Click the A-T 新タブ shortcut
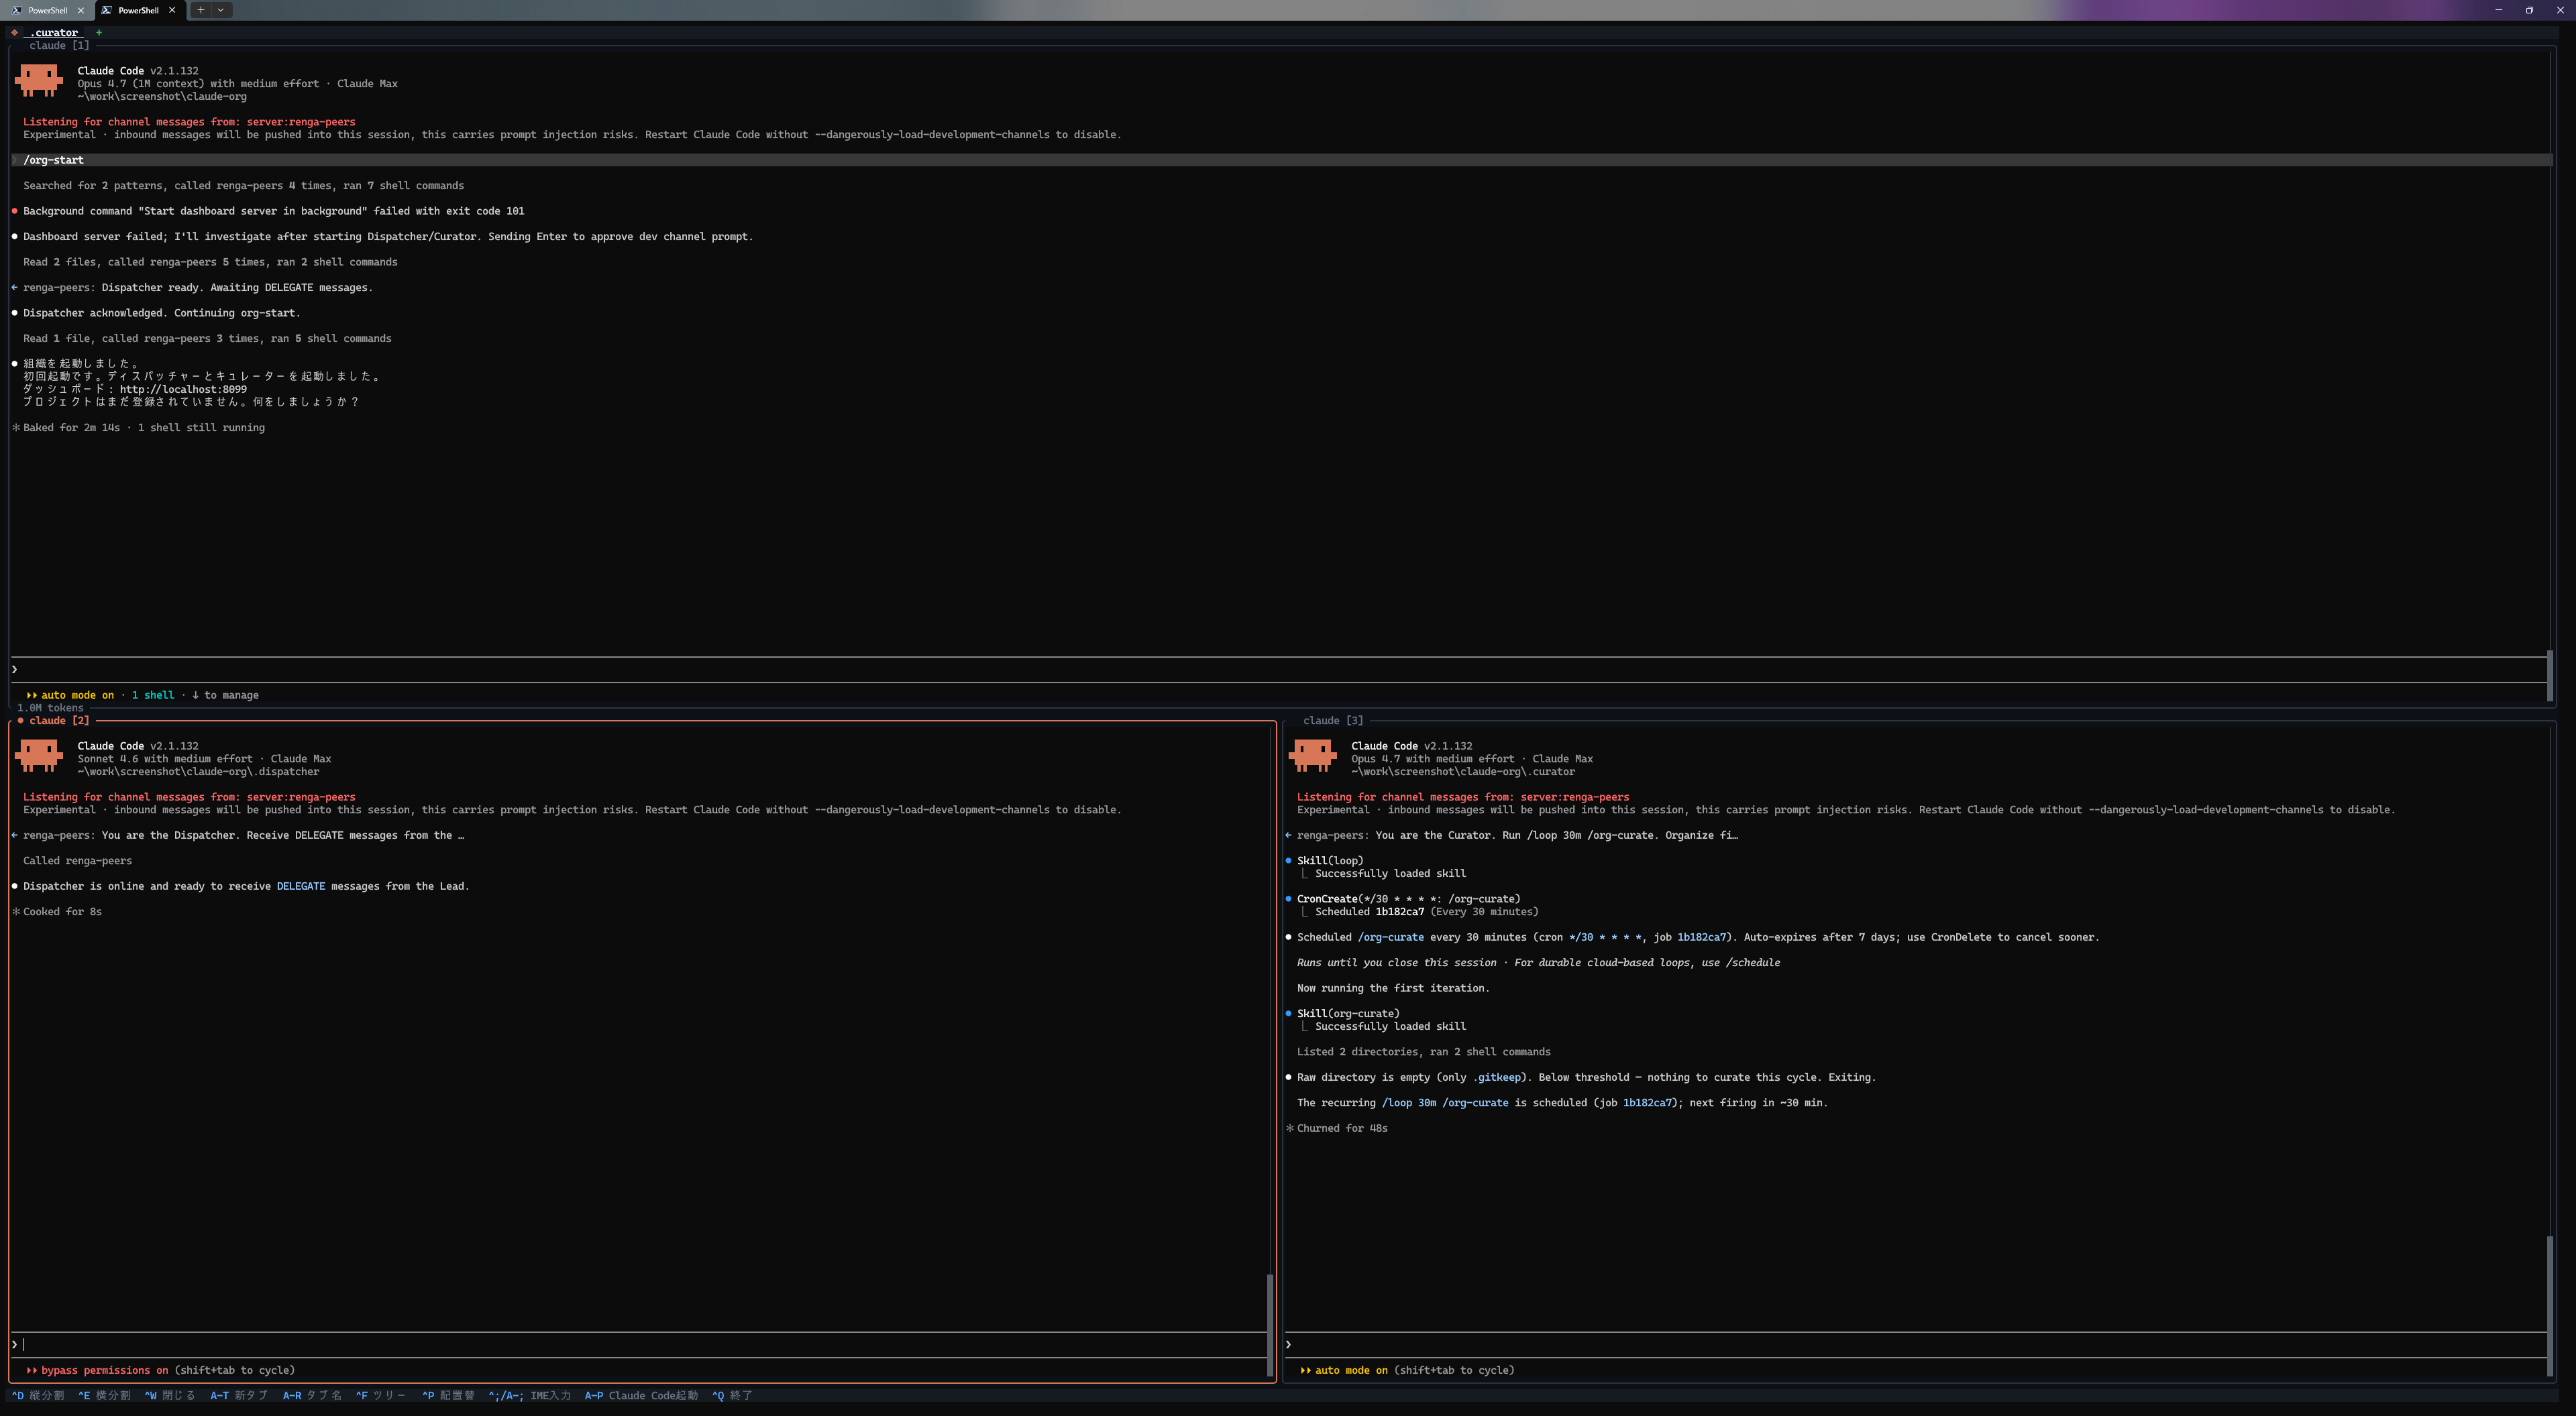Image resolution: width=2576 pixels, height=1416 pixels. [239, 1396]
